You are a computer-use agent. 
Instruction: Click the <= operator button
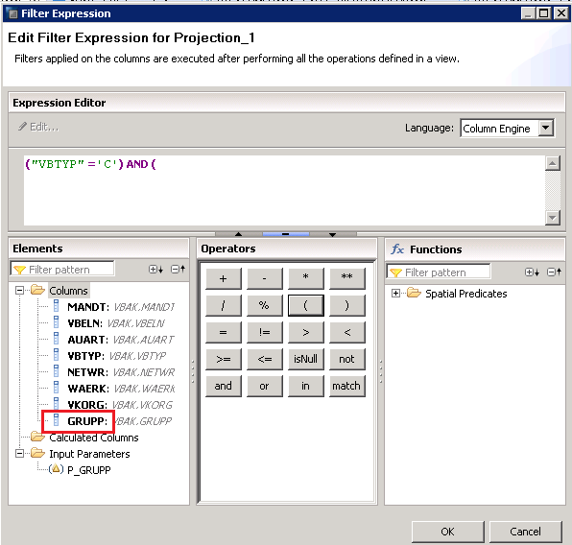(264, 359)
